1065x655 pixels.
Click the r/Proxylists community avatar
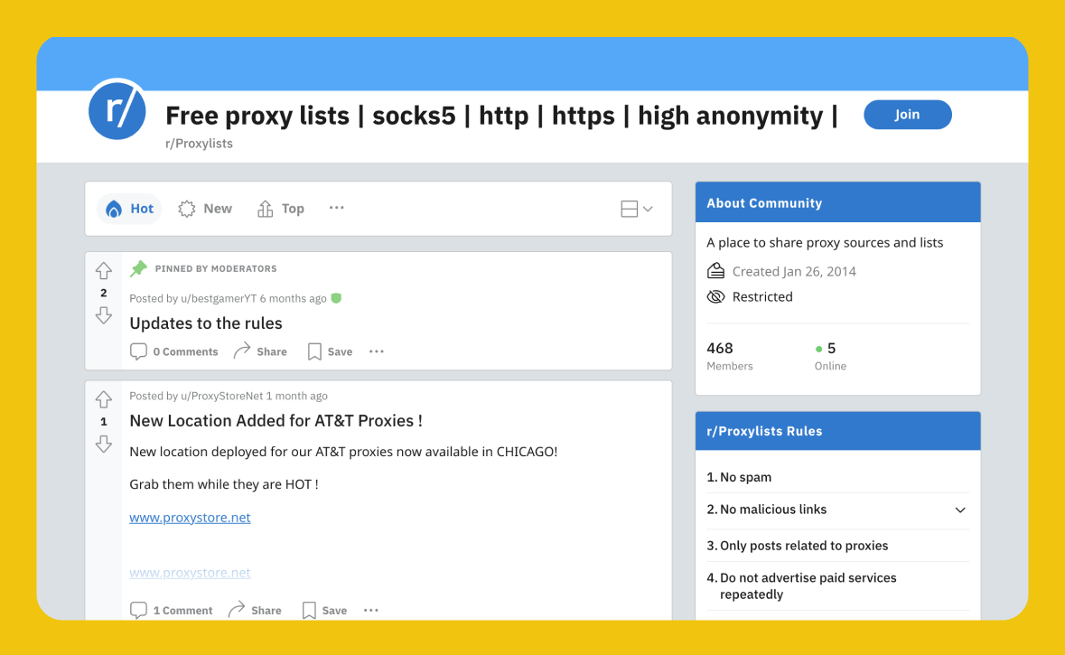(117, 110)
